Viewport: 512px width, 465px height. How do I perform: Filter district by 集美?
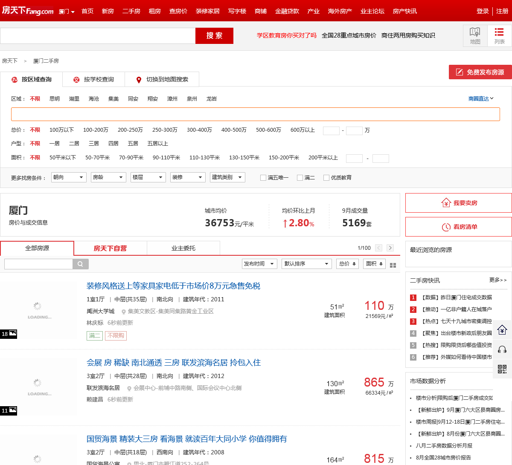point(113,98)
